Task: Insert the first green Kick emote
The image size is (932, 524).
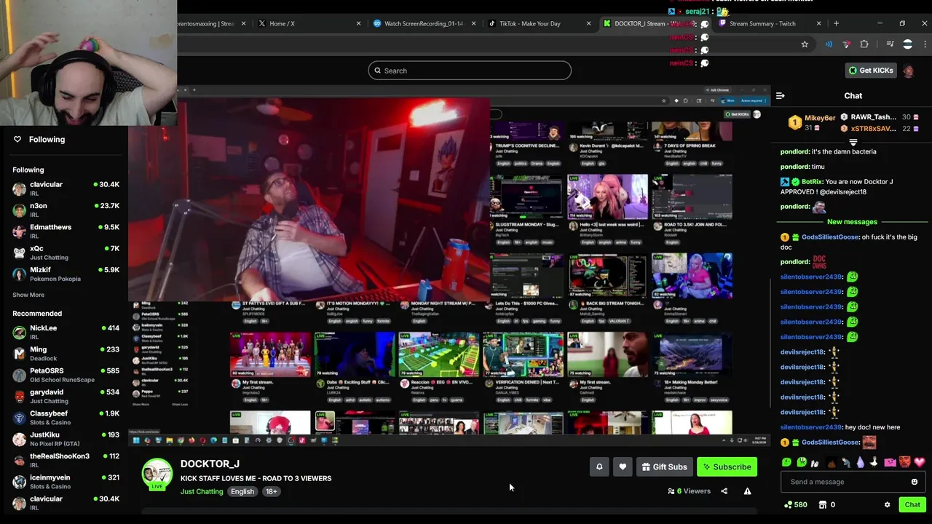Action: (x=786, y=462)
